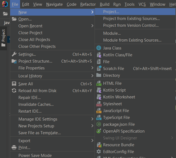The image size is (176, 158).
Task: Select the TypeScript File icon
Action: pyautogui.click(x=99, y=118)
